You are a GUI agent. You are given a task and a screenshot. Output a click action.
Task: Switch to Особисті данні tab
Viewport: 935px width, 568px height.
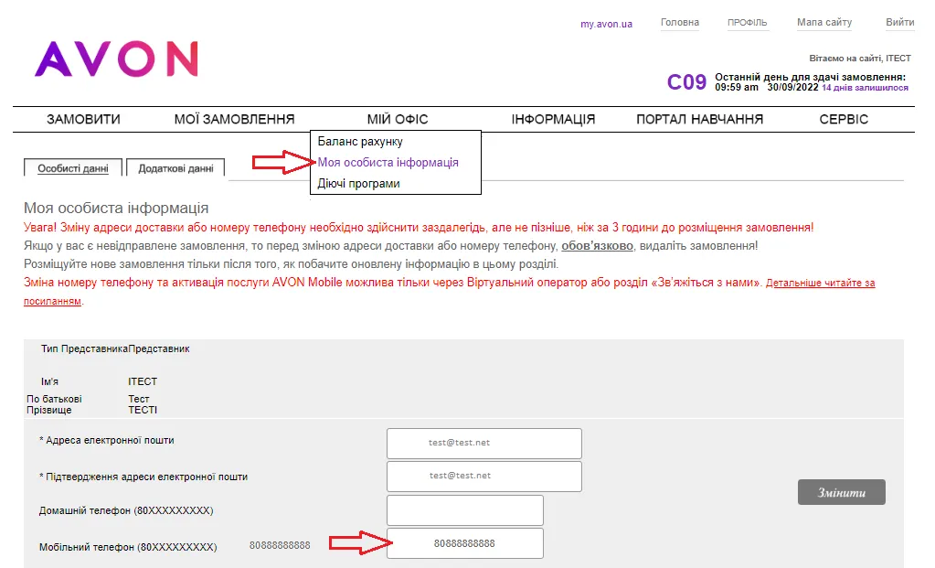tap(73, 168)
